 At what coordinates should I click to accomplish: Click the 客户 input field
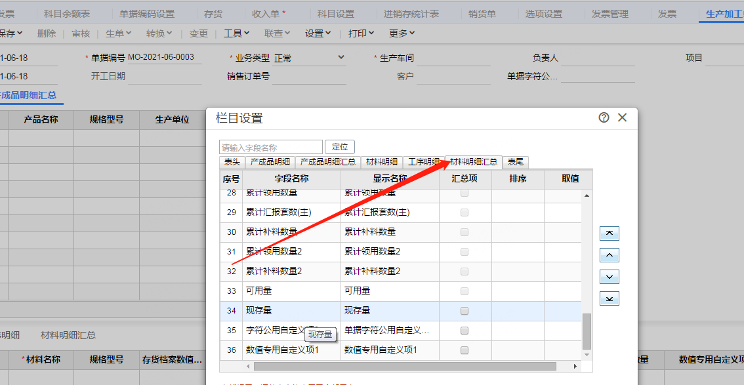coord(453,76)
